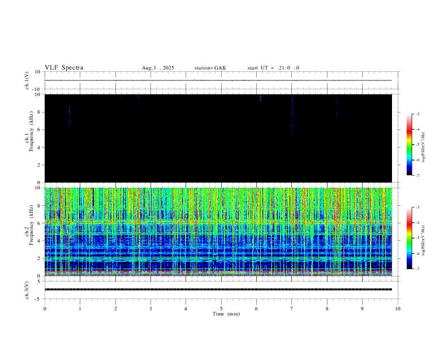The image size is (448, 346).
Task: Select the "Aug.3 , 2025" date text
Action: [158, 68]
